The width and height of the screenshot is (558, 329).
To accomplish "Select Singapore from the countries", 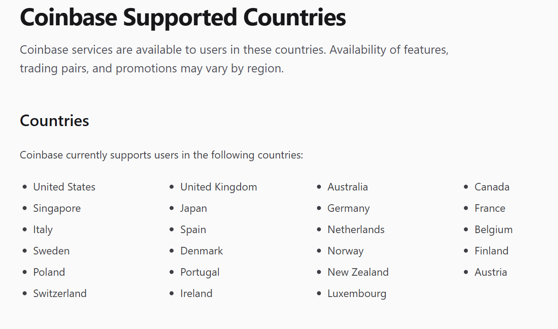I will [57, 208].
